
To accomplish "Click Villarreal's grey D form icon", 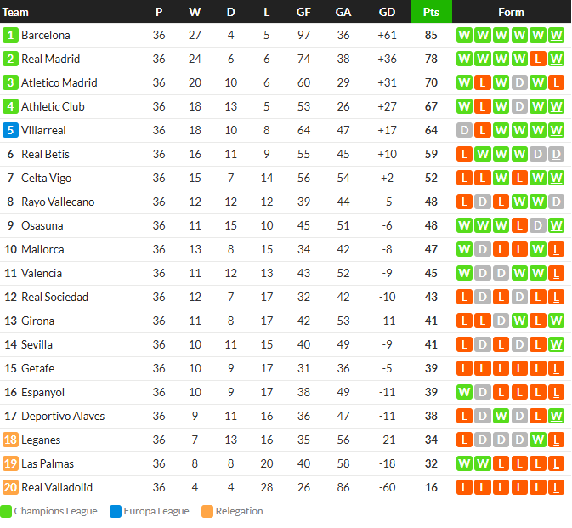I will pyautogui.click(x=464, y=130).
